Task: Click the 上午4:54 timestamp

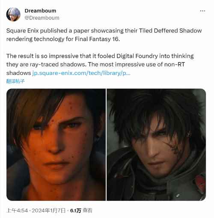Action: pyautogui.click(x=17, y=210)
